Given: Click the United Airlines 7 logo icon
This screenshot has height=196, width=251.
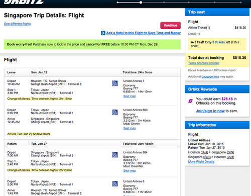Looking at the screenshot, I should pyautogui.click(x=115, y=83).
